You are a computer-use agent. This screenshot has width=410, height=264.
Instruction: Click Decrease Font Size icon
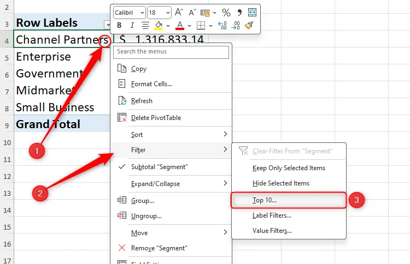(192, 12)
